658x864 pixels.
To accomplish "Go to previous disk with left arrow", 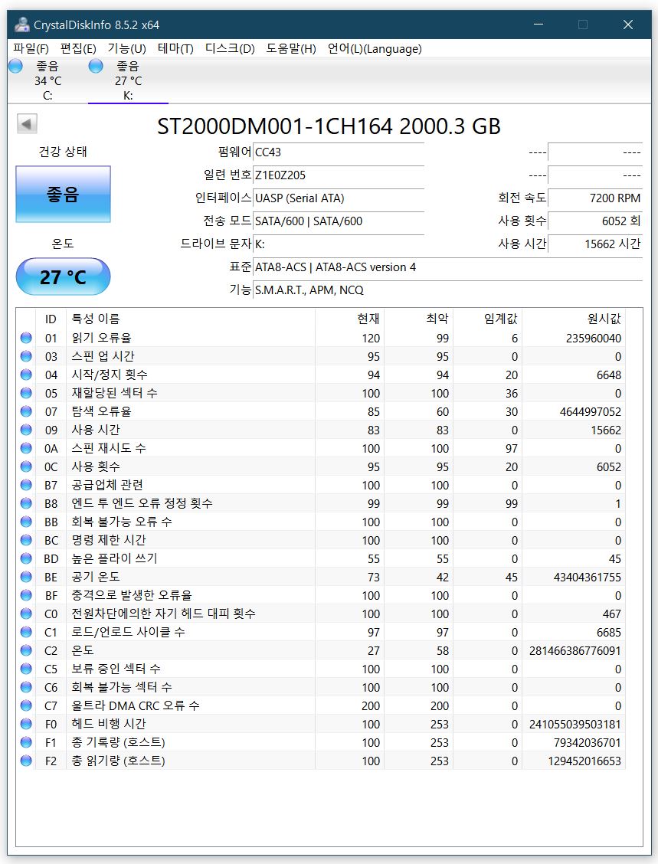I will (27, 123).
